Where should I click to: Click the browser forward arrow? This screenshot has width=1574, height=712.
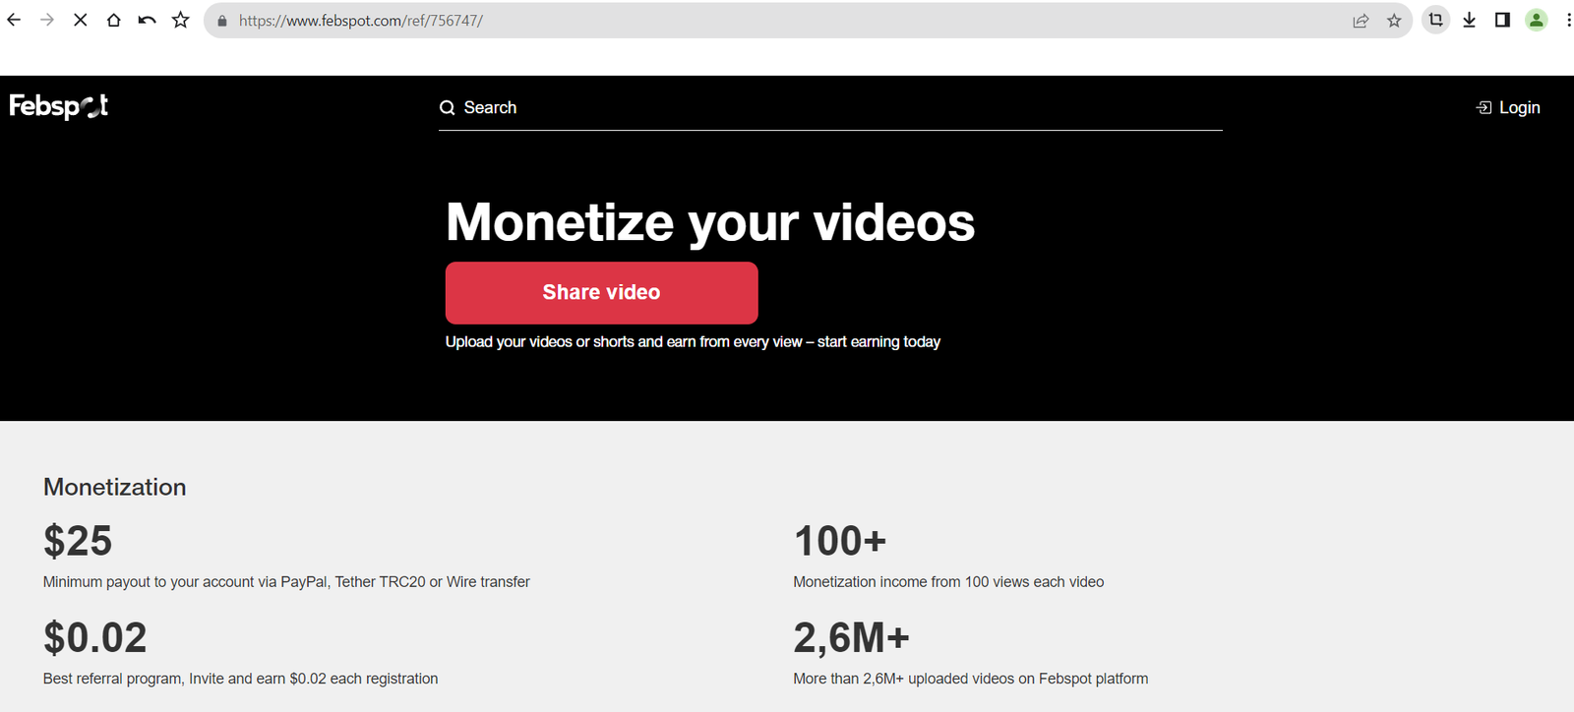[47, 20]
